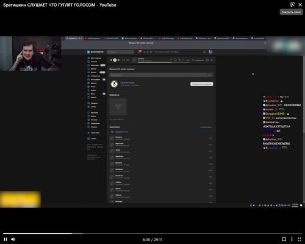This screenshot has width=305, height=244.
Task: Click the magnifier icon in the music search
Action: (x=210, y=75)
